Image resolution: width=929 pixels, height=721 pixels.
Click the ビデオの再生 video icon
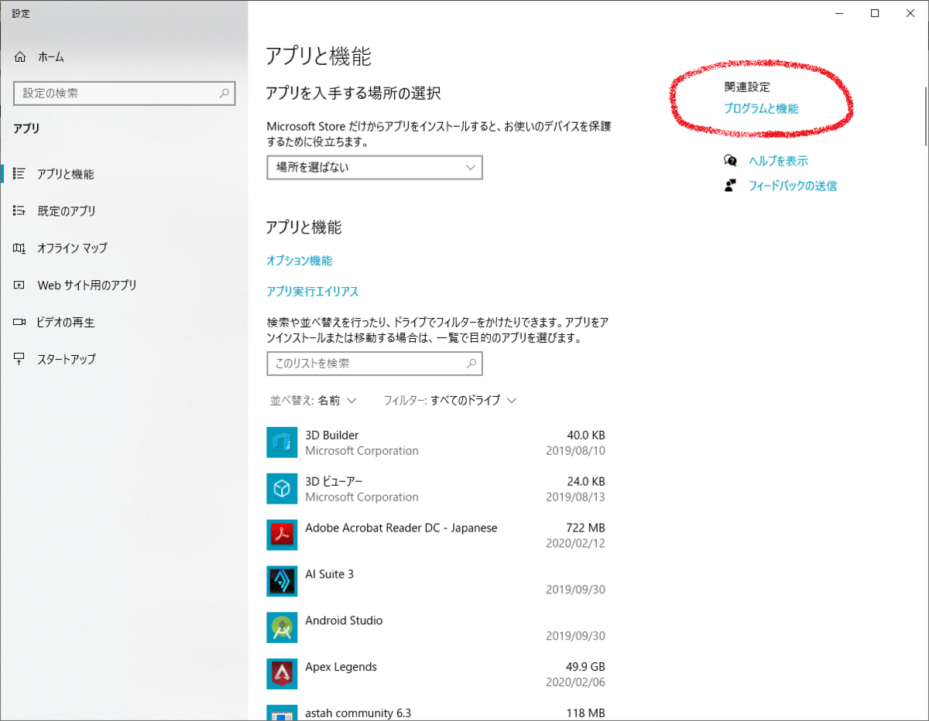pyautogui.click(x=20, y=322)
